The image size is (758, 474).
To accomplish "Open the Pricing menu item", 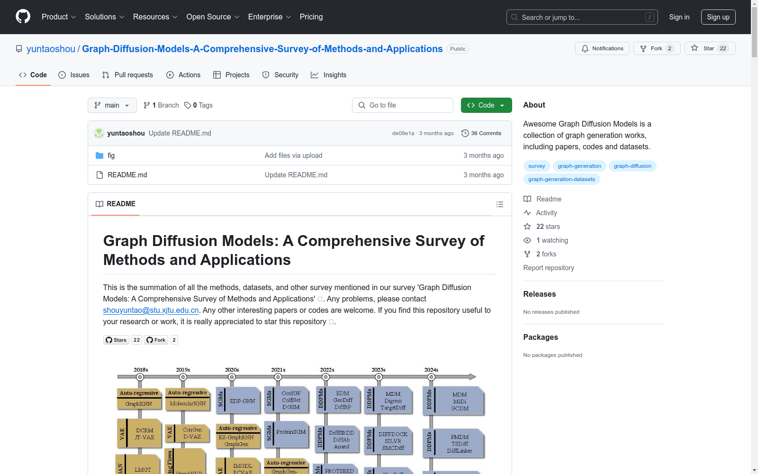I will [x=311, y=17].
